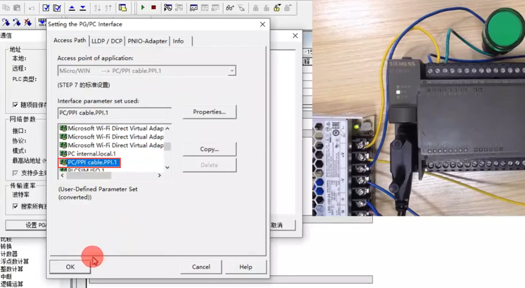Click the last padlock Read All Forced icon
The width and height of the screenshot is (525, 288).
pyautogui.click(x=288, y=8)
